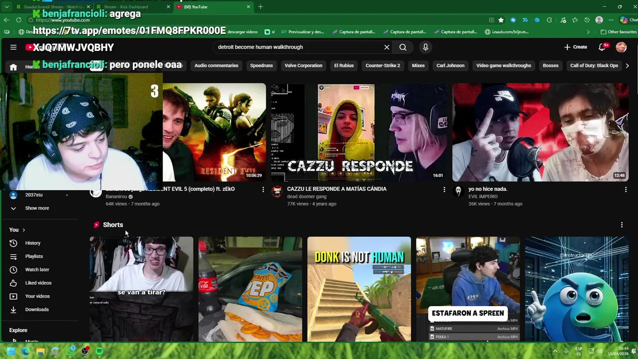This screenshot has width=638, height=359.
Task: Open EVIL IMPERIO channel avatar
Action: pyautogui.click(x=458, y=191)
